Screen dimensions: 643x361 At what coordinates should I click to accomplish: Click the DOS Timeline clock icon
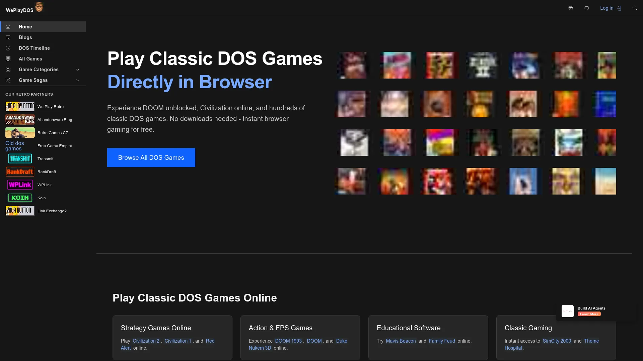[8, 48]
